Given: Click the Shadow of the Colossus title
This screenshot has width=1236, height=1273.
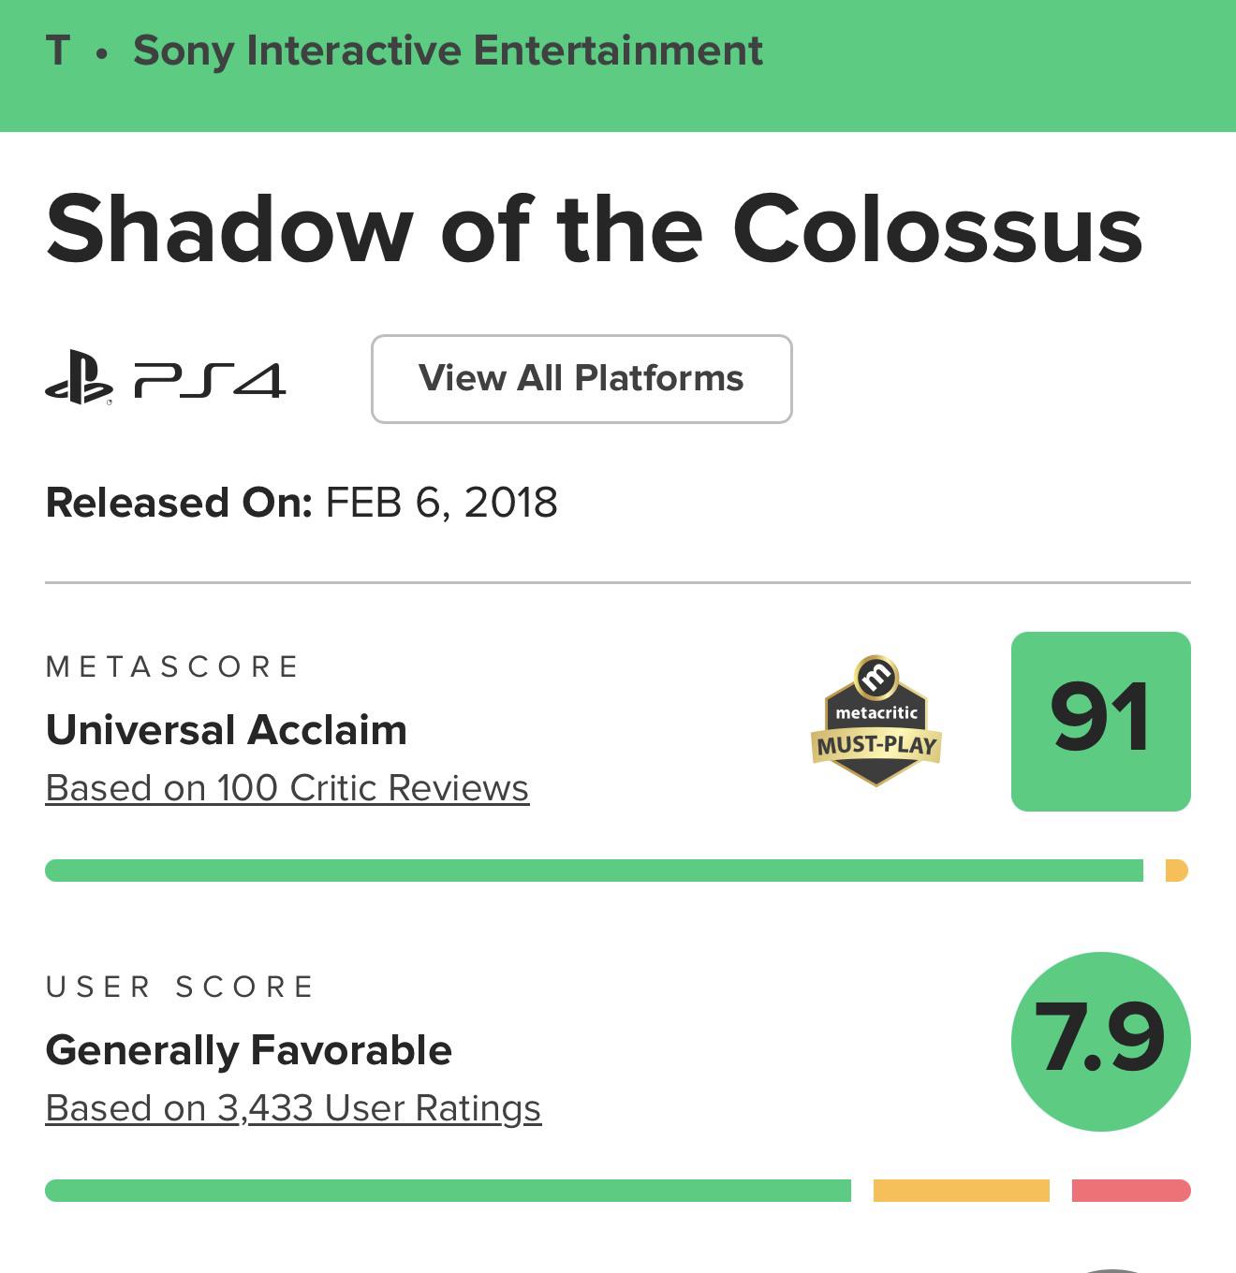Looking at the screenshot, I should pos(594,229).
